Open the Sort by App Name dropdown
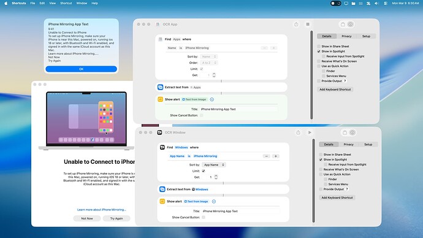 click(x=214, y=164)
